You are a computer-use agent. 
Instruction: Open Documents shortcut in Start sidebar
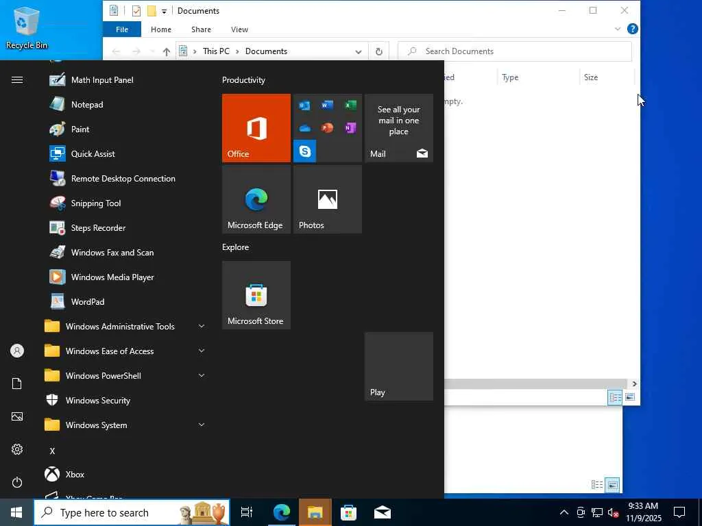(x=17, y=384)
